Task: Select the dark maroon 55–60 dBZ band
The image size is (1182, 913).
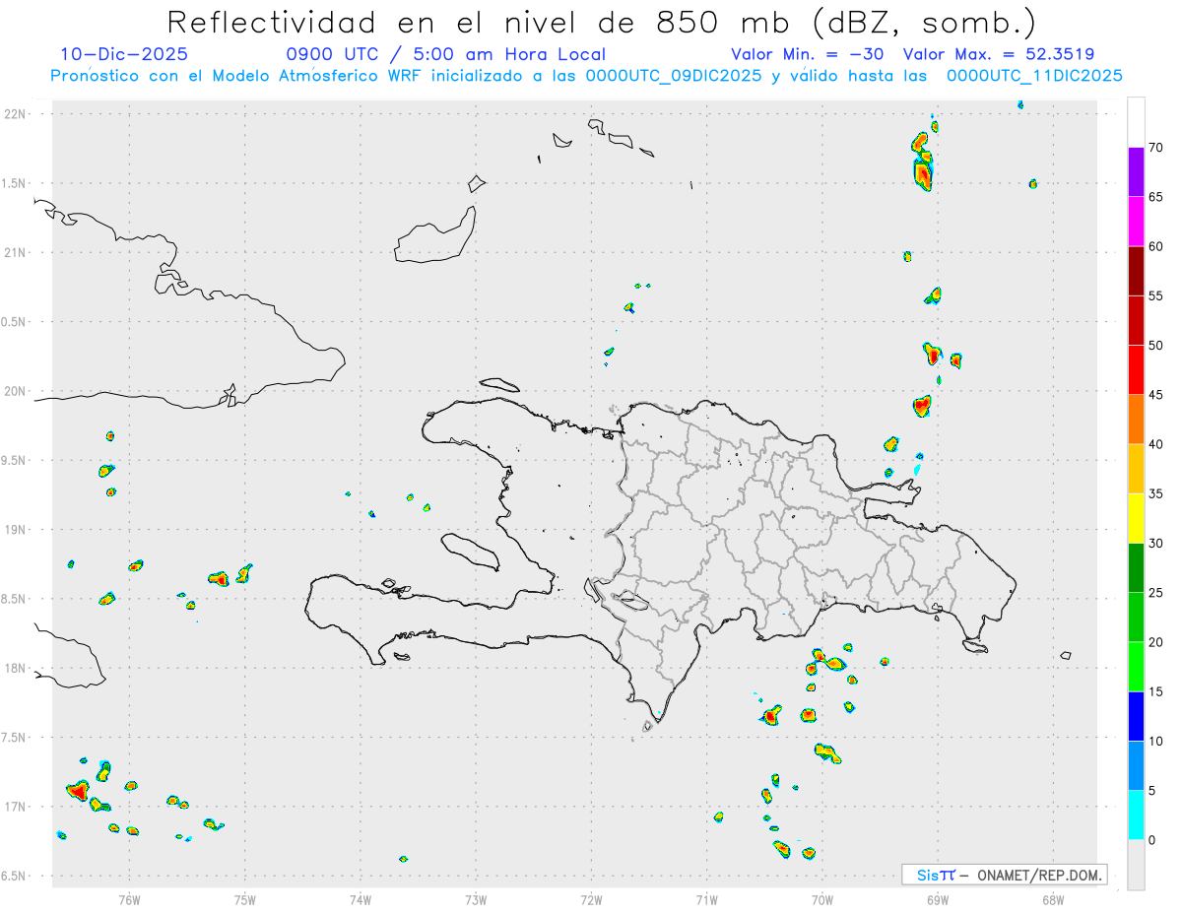Action: pos(1136,271)
